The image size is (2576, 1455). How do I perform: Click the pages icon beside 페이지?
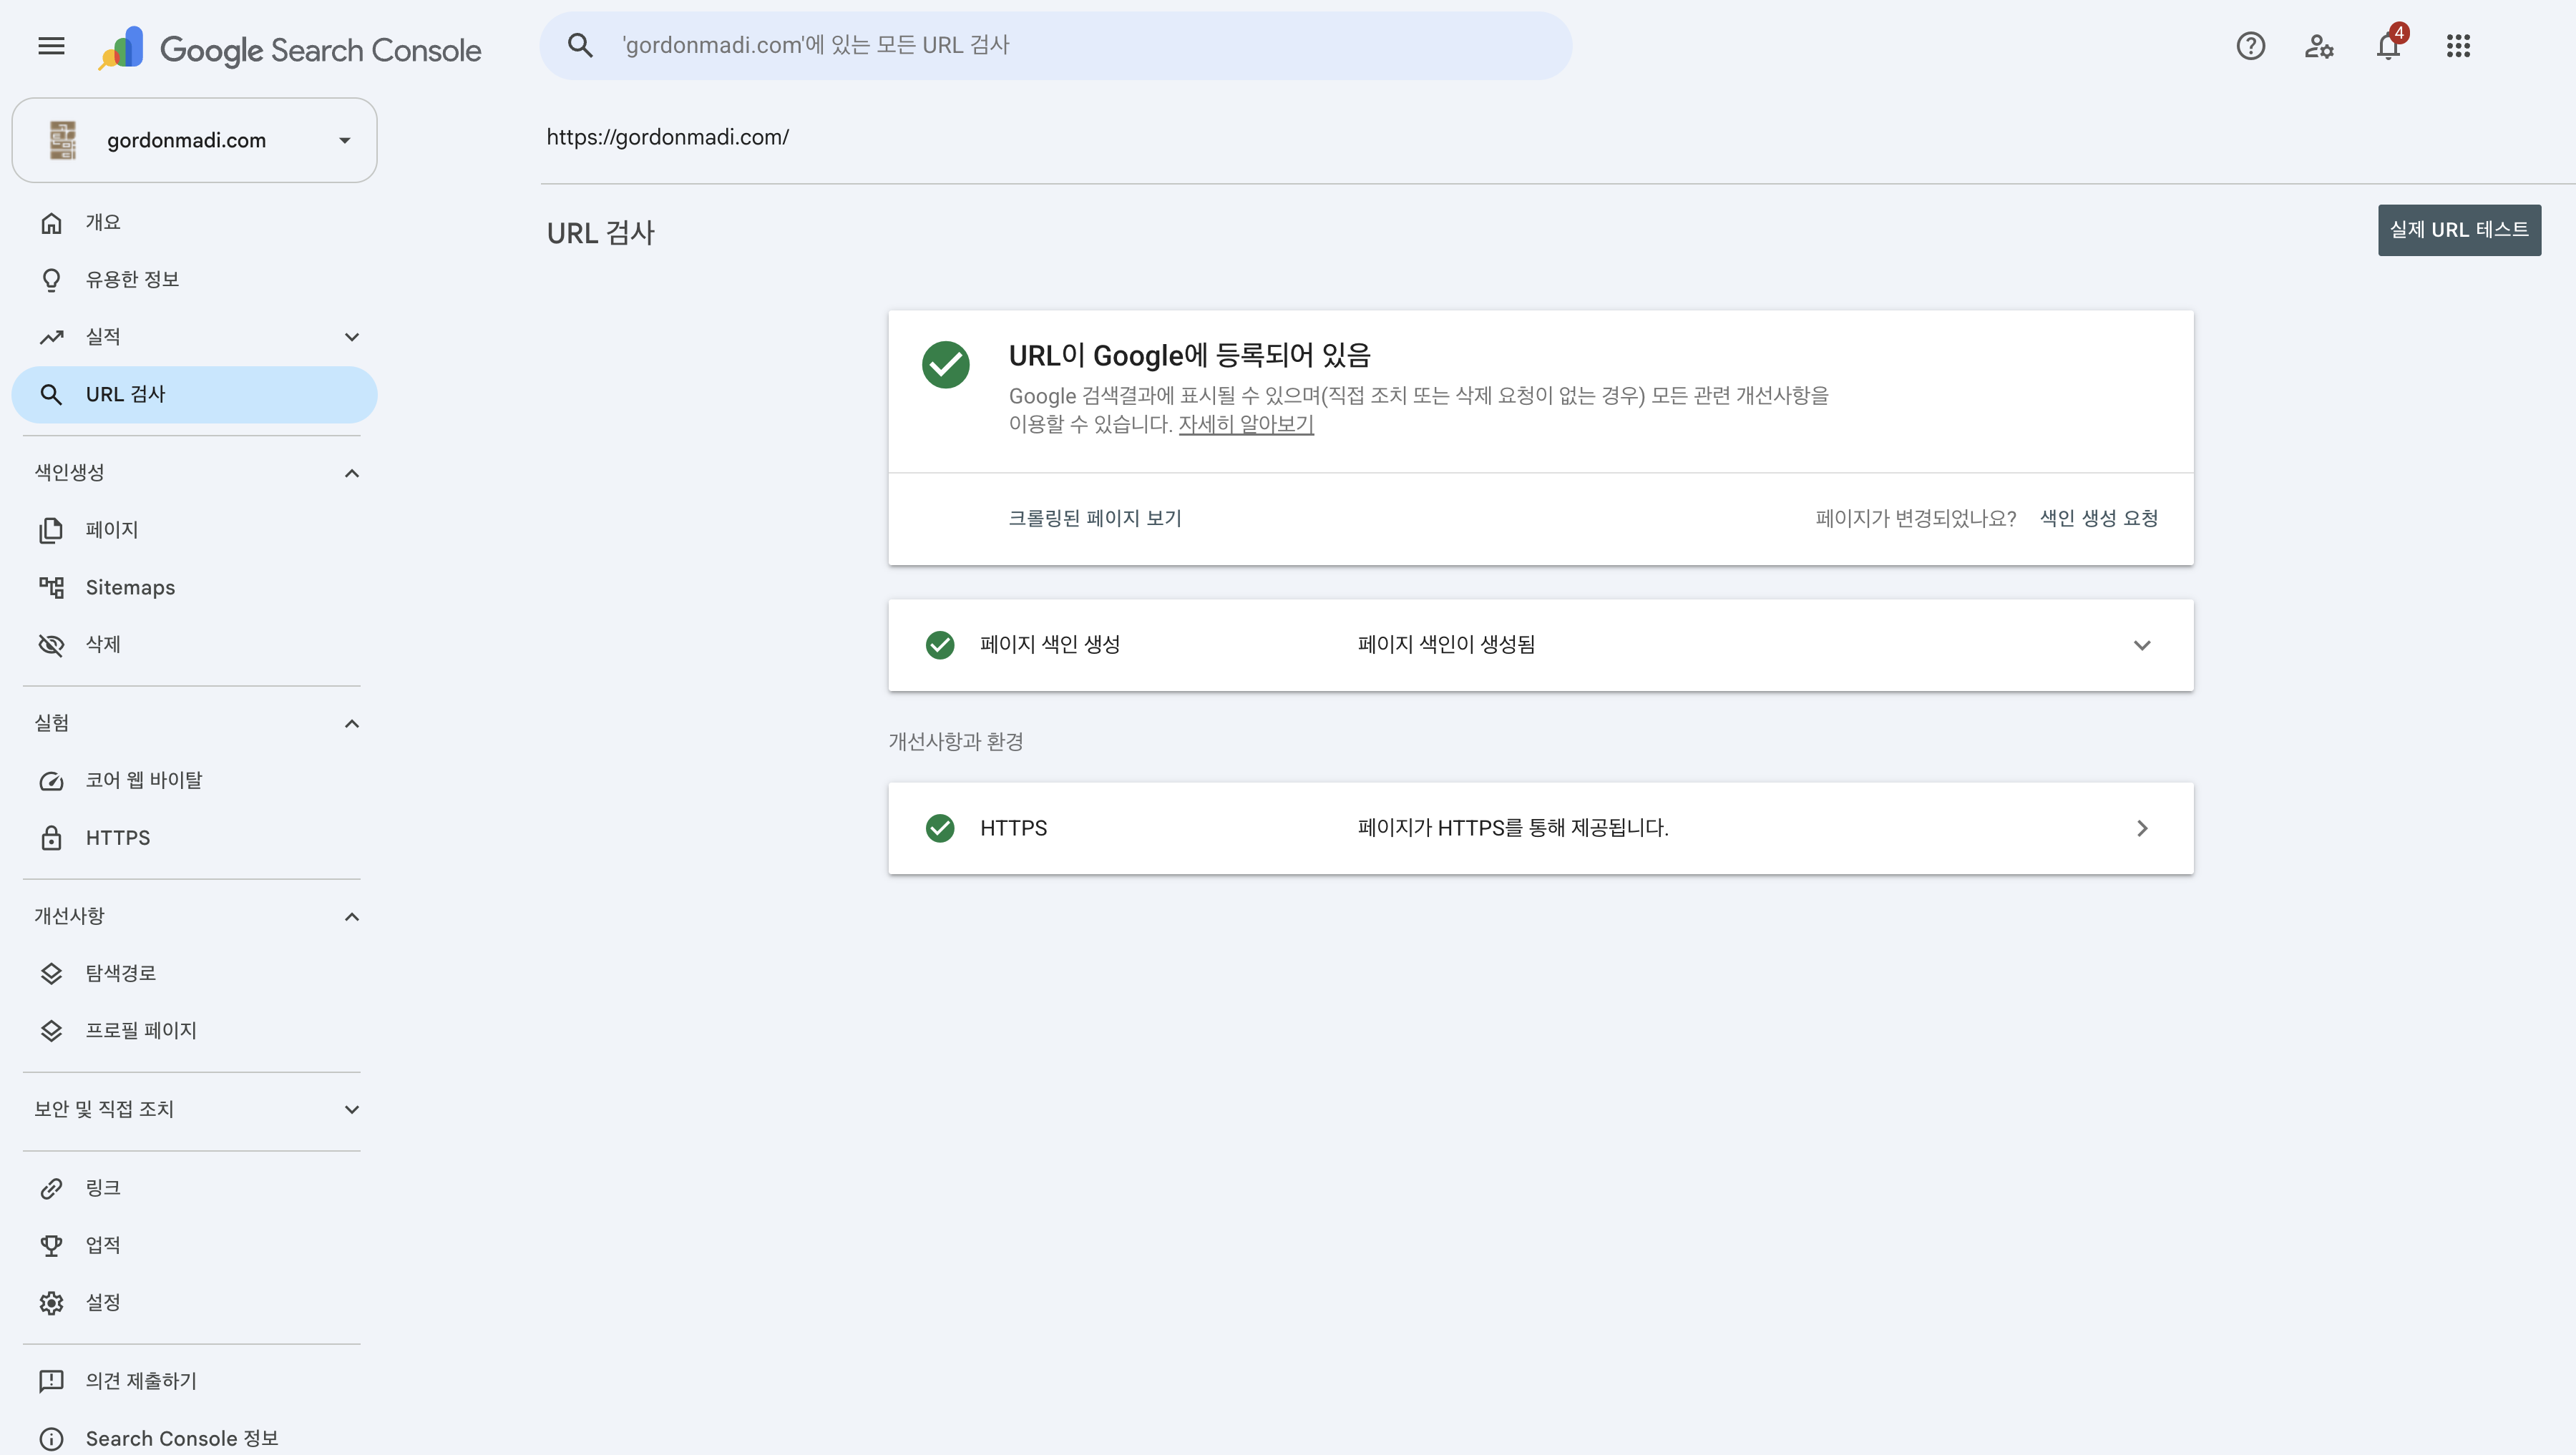tap(51, 530)
